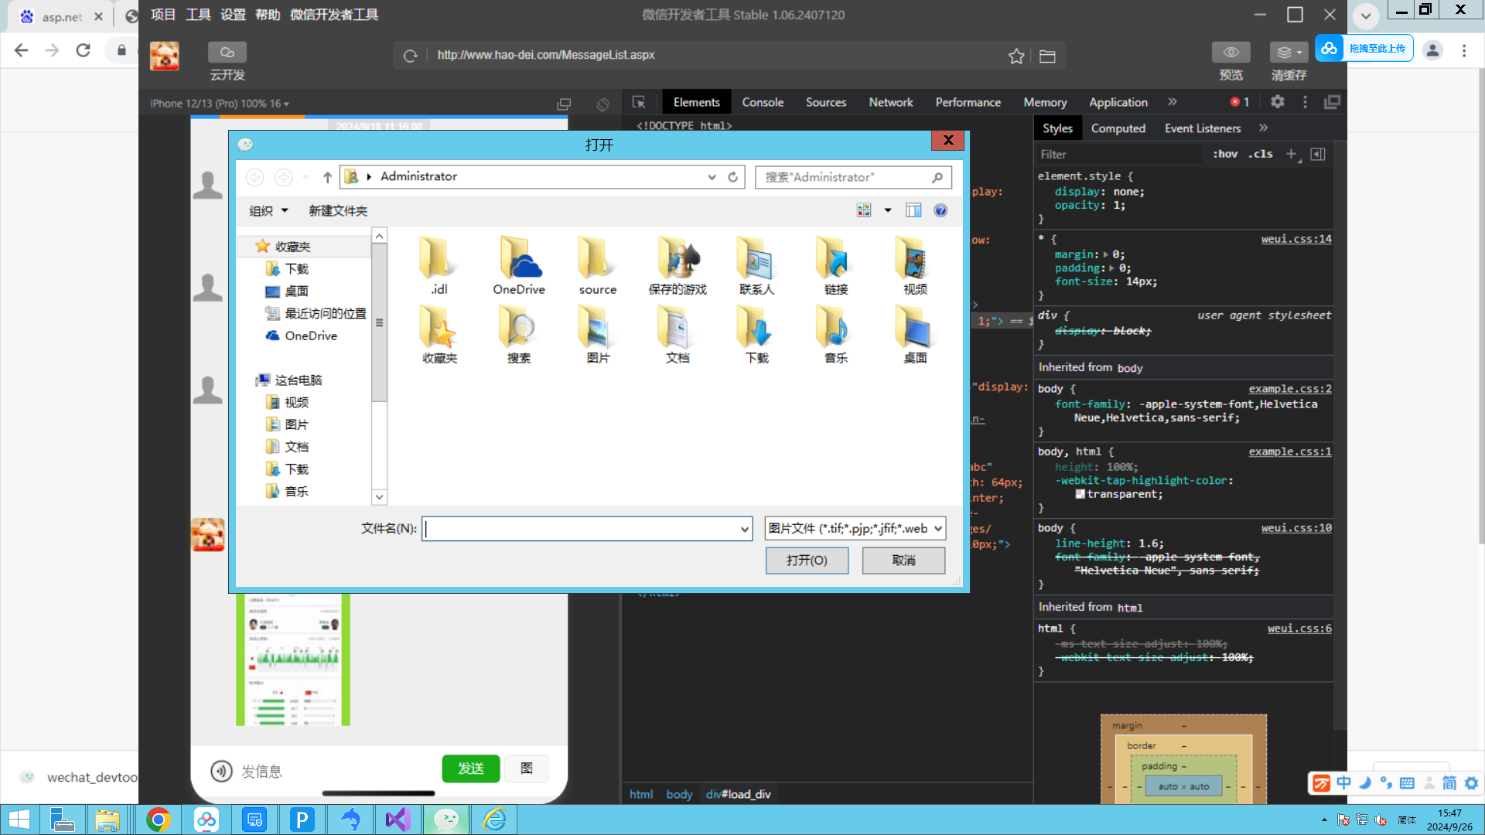Viewport: 1485px width, 835px height.
Task: Toggle the :hov element state option
Action: pyautogui.click(x=1225, y=154)
